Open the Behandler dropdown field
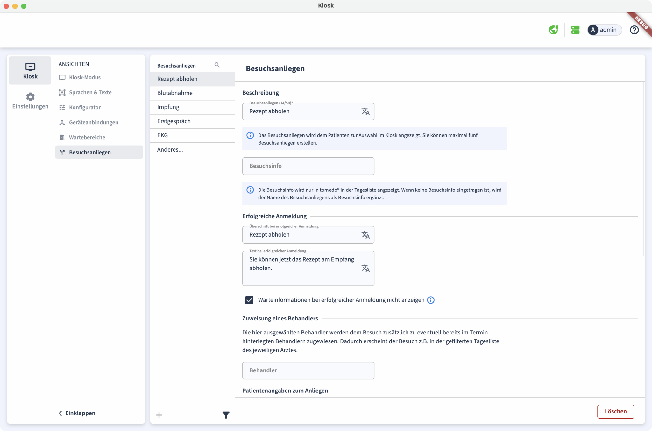This screenshot has height=431, width=652. click(x=308, y=370)
